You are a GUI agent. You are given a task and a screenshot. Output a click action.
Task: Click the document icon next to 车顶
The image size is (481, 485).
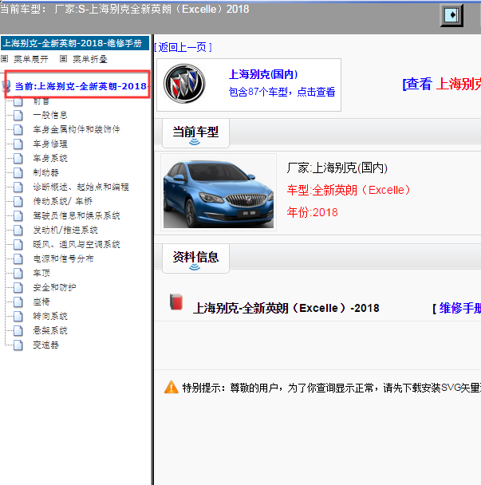coord(18,274)
